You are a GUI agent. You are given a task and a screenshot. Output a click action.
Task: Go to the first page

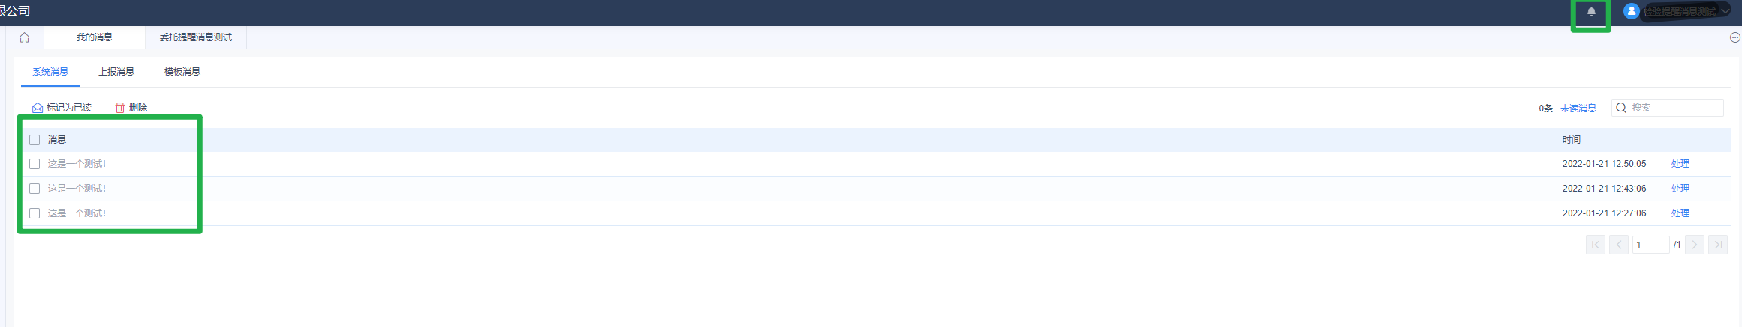(1596, 245)
